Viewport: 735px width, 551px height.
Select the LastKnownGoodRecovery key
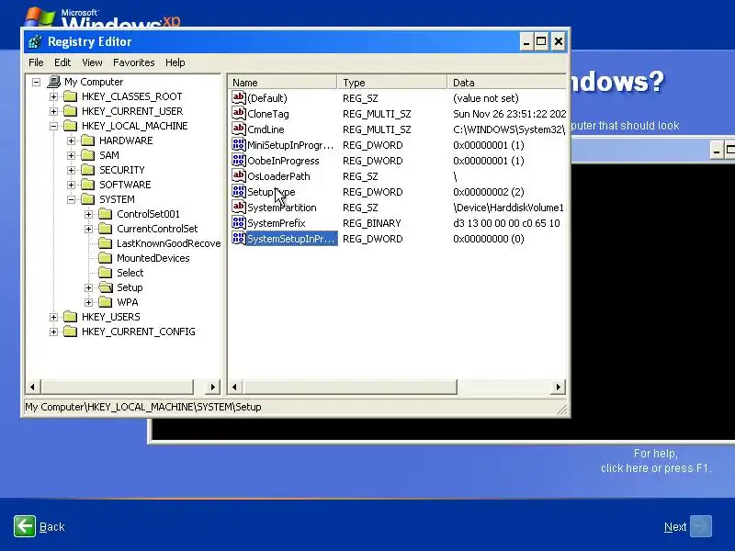[168, 243]
